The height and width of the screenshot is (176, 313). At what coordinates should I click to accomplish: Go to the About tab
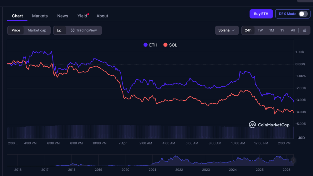pyautogui.click(x=102, y=16)
